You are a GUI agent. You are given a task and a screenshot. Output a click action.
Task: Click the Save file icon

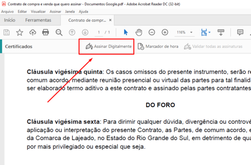(7, 32)
